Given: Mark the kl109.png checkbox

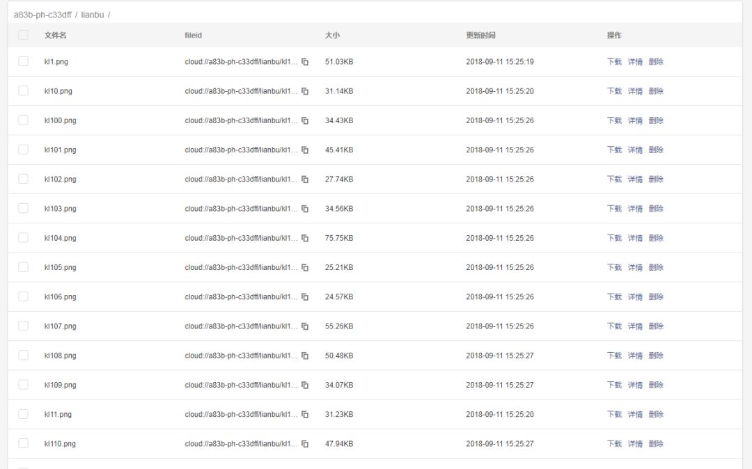Looking at the screenshot, I should click(x=23, y=385).
